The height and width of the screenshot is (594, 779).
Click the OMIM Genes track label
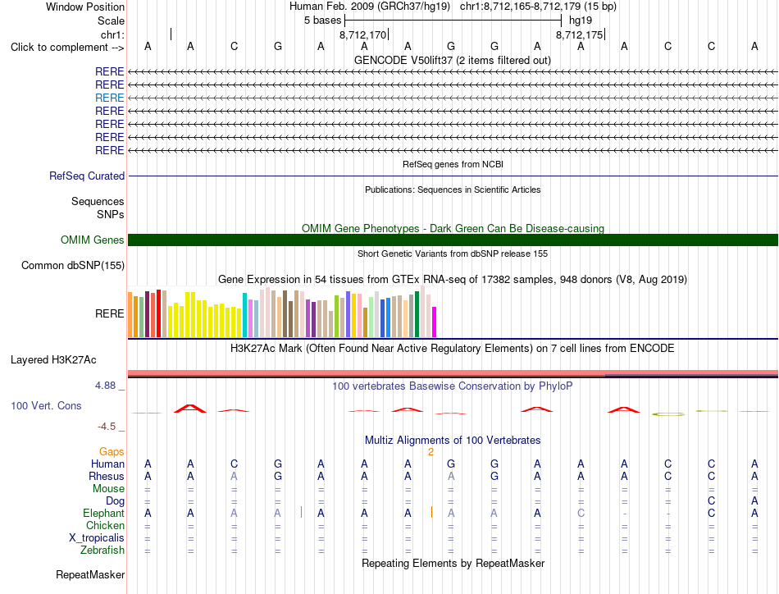point(93,240)
